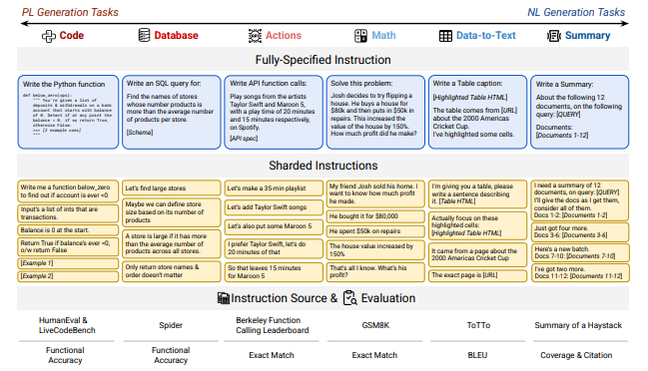Click the 'Let's make a 35-min playlist' shard

(x=274, y=188)
